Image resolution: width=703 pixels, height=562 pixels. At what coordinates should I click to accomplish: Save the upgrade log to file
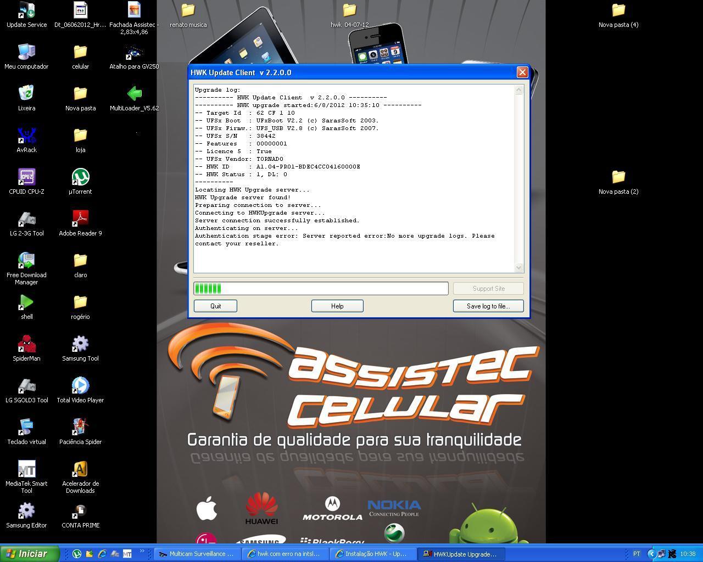pos(488,306)
